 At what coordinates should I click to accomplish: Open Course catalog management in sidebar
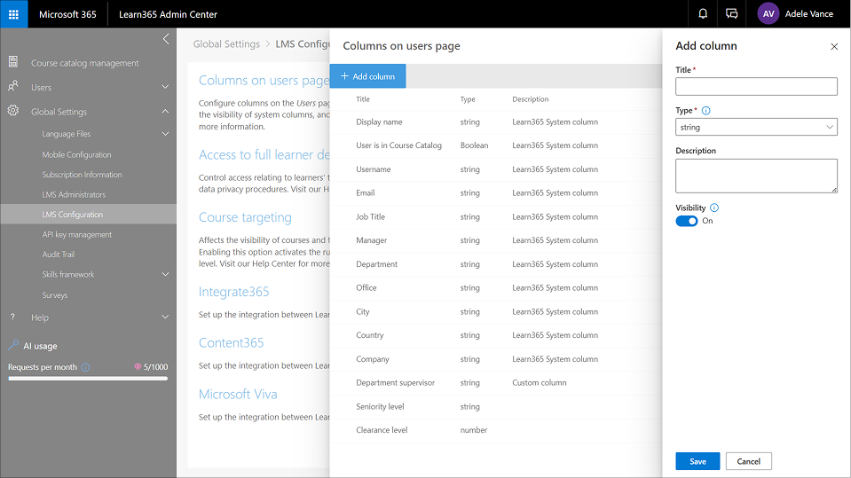[x=84, y=63]
